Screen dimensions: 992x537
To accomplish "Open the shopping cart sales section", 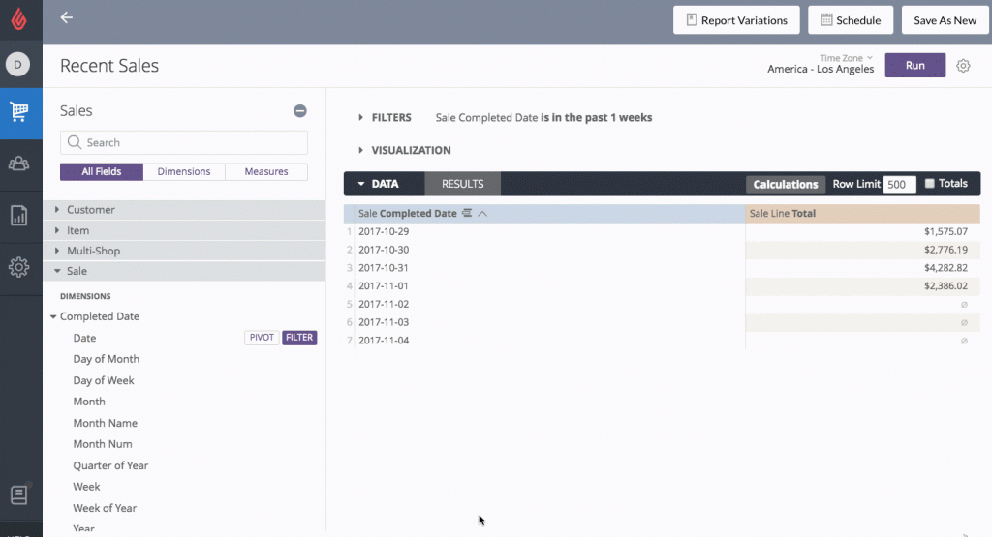I will coord(19,112).
